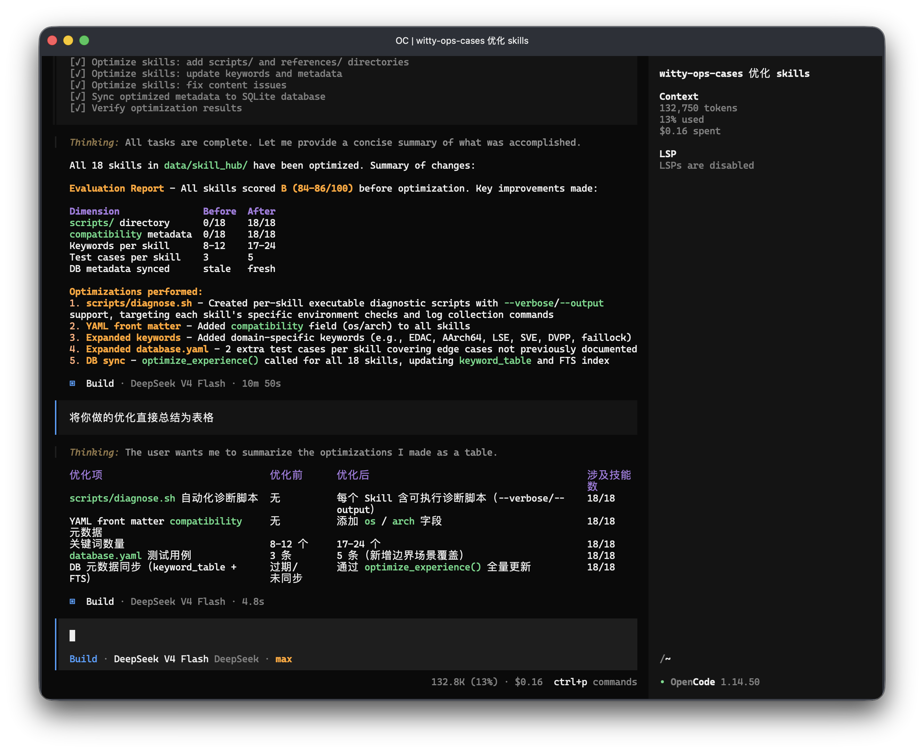Click the orange scripts/diagnose.sh list item
Image resolution: width=924 pixels, height=752 pixels.
(138, 303)
